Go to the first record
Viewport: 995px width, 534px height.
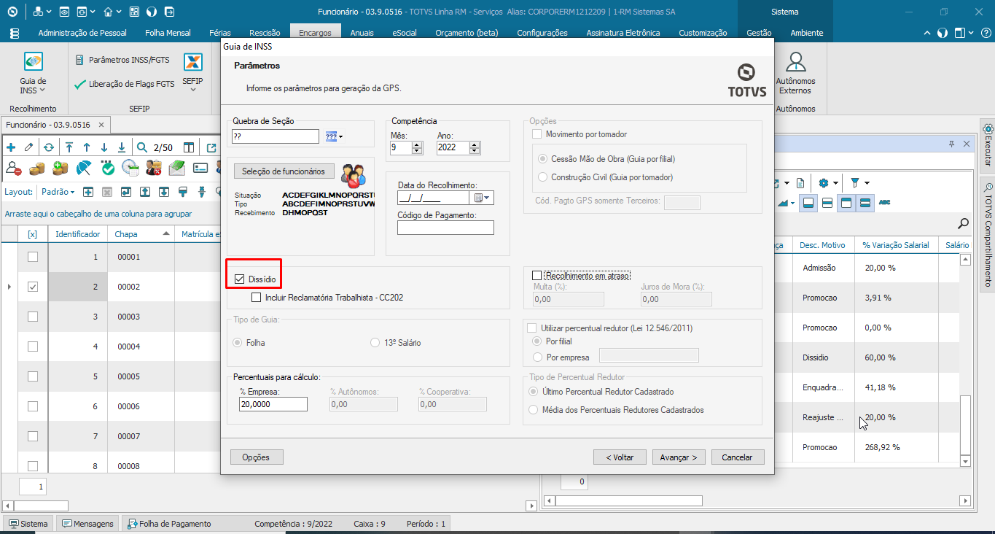coord(69,147)
